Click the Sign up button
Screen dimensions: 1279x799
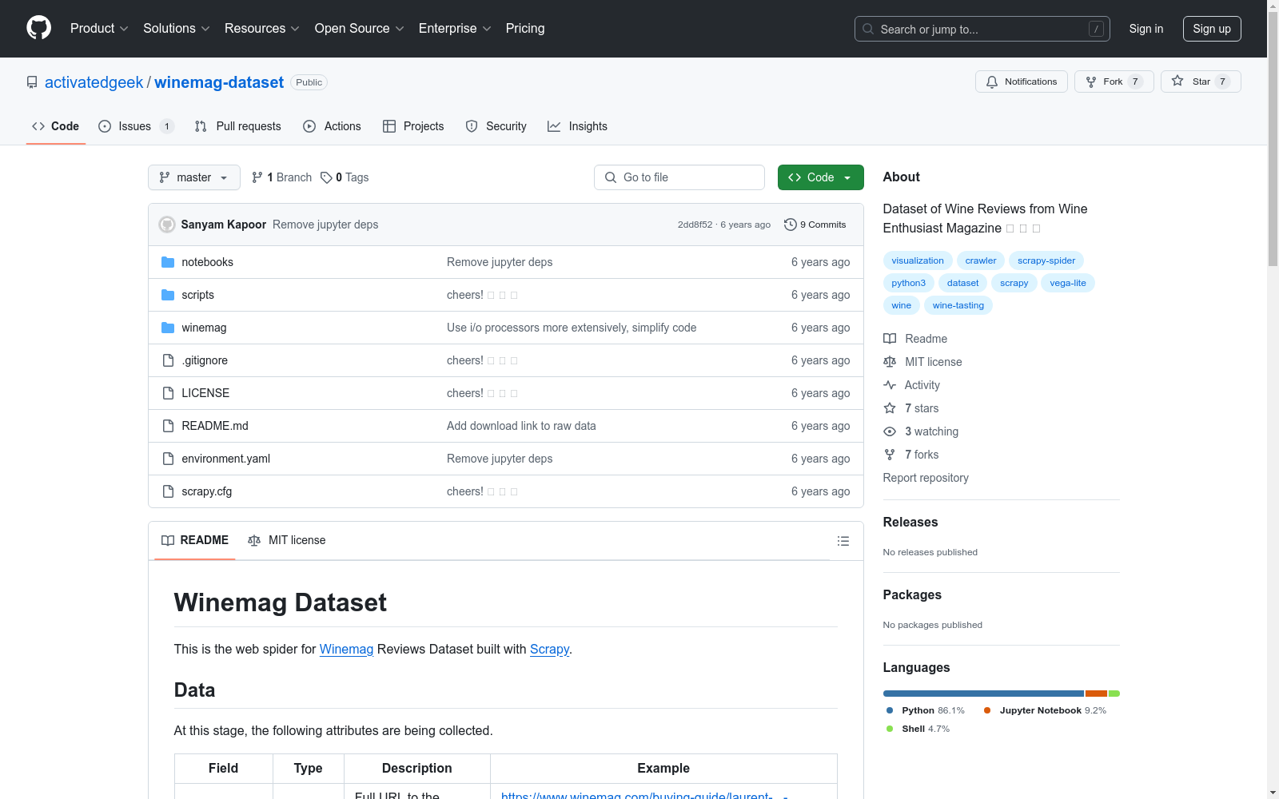click(1212, 29)
